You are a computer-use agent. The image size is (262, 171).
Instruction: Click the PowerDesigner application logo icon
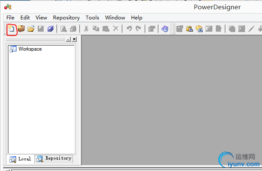pyautogui.click(x=8, y=7)
